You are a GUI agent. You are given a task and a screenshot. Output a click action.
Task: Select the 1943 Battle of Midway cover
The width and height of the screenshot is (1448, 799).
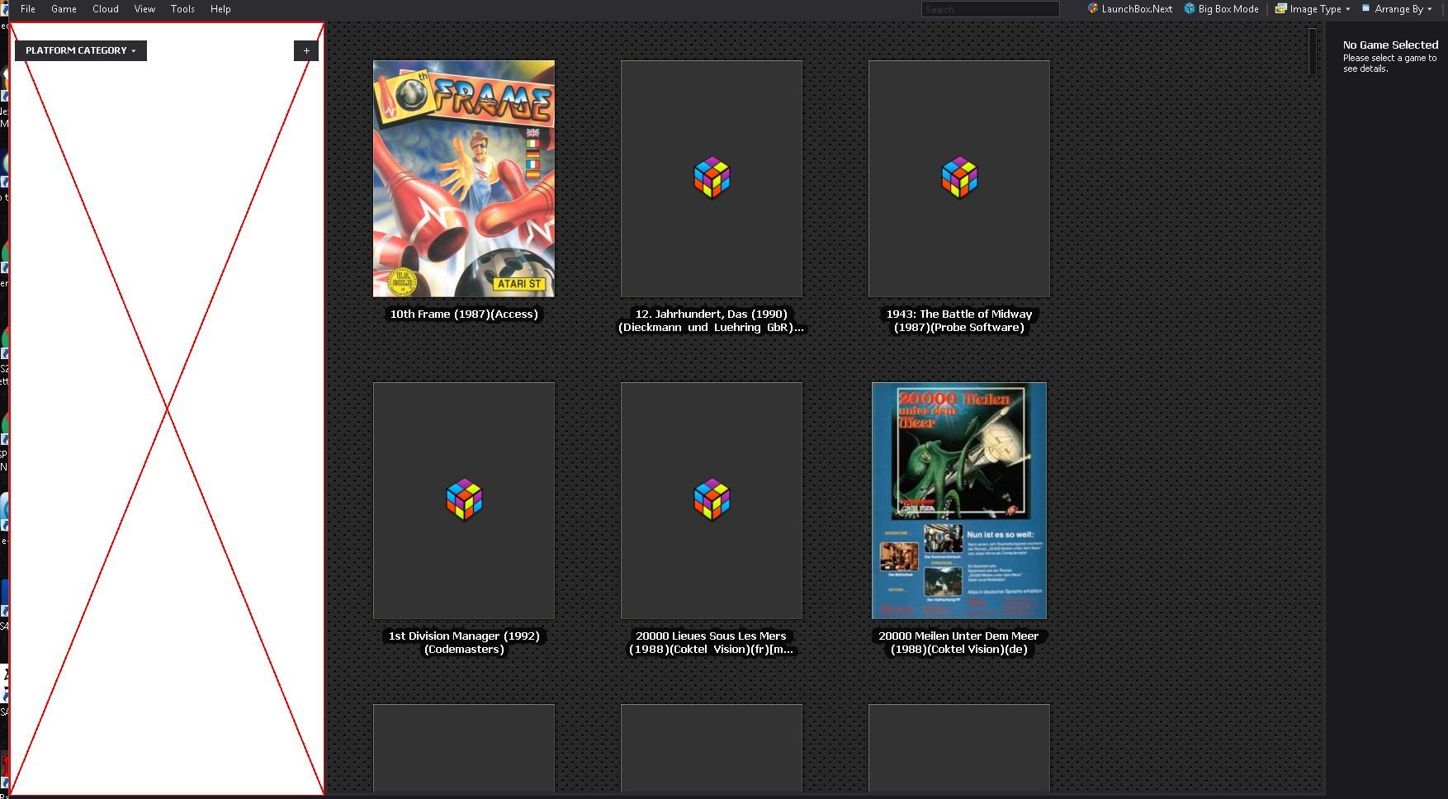959,178
